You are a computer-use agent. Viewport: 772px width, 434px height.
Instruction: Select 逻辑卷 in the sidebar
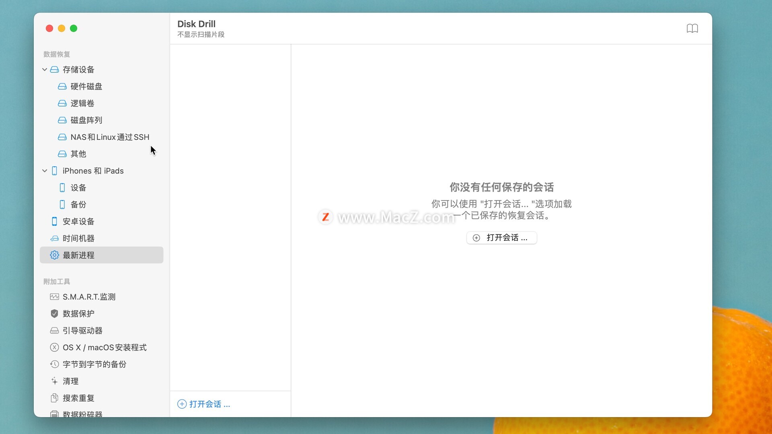coord(82,103)
